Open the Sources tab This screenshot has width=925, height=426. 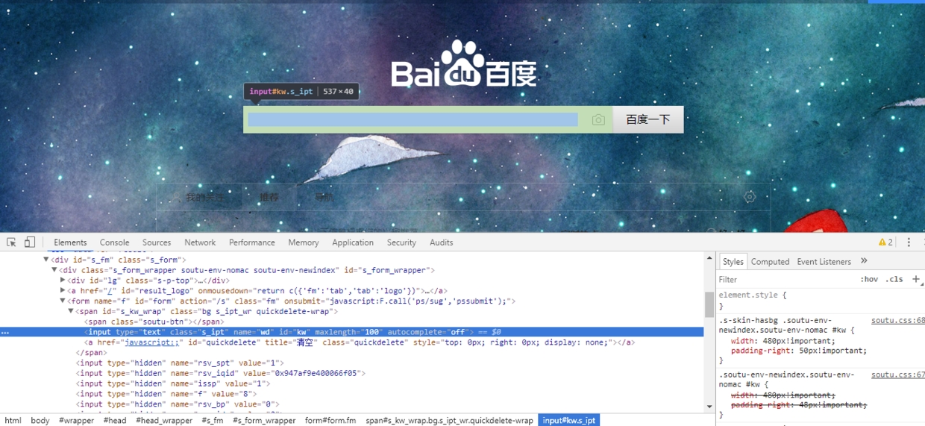click(x=157, y=242)
